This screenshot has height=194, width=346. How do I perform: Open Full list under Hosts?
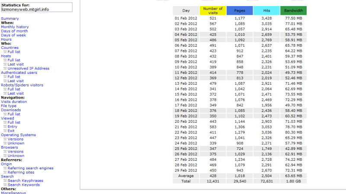14,60
